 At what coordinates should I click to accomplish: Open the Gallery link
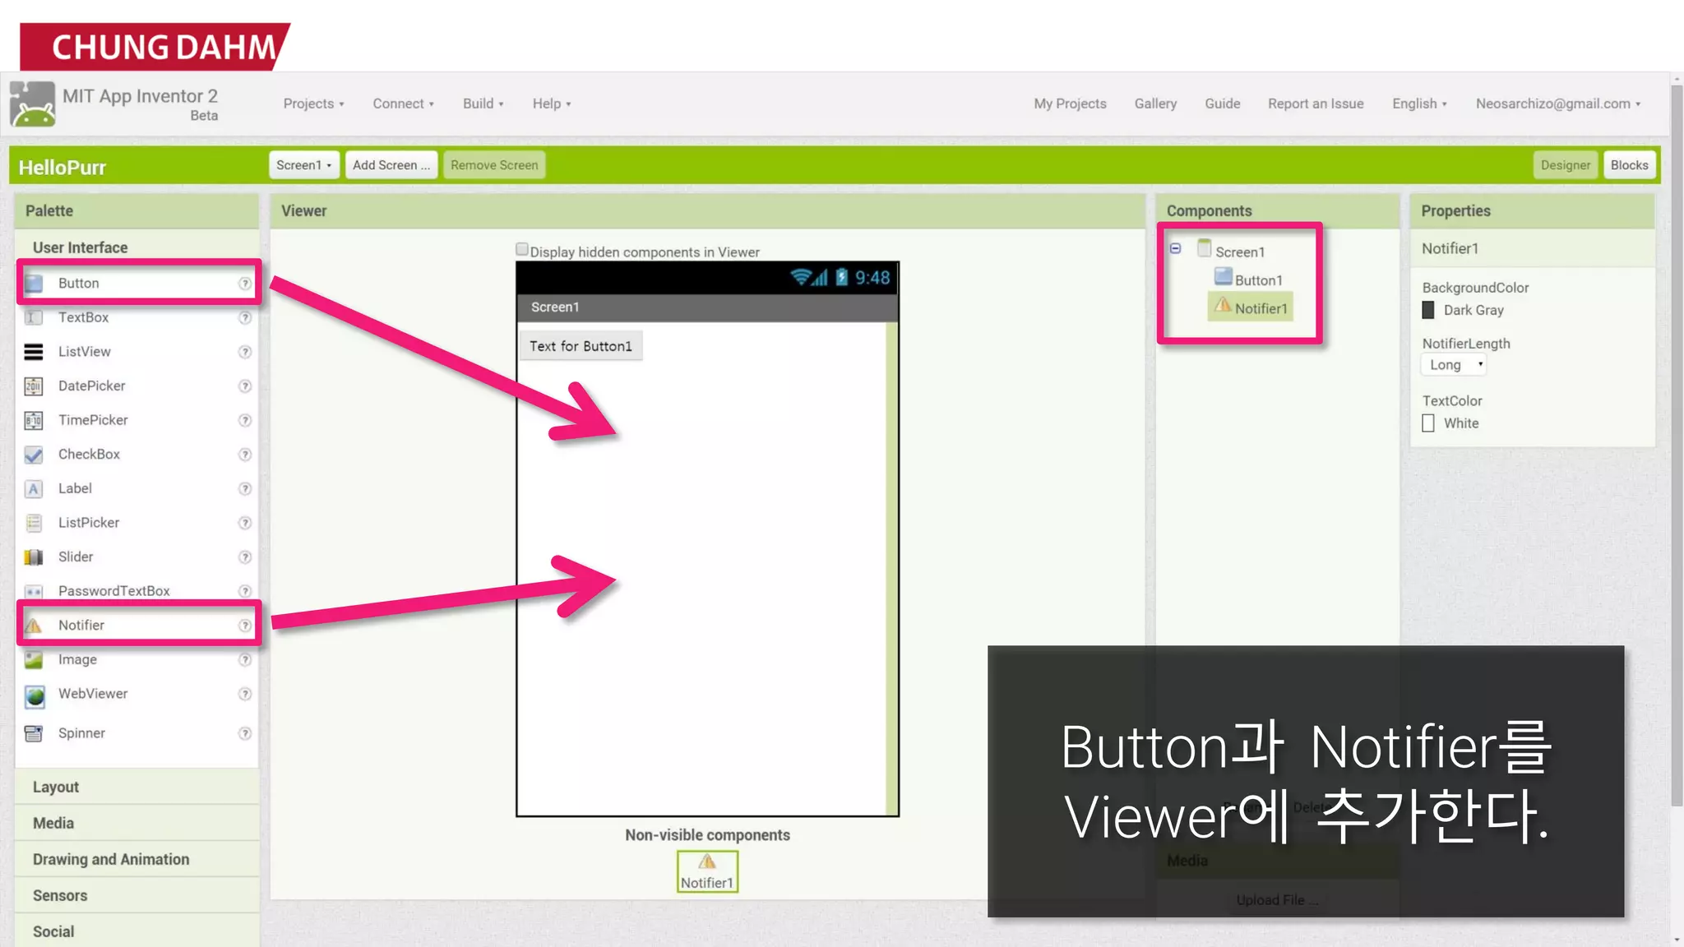click(x=1155, y=104)
